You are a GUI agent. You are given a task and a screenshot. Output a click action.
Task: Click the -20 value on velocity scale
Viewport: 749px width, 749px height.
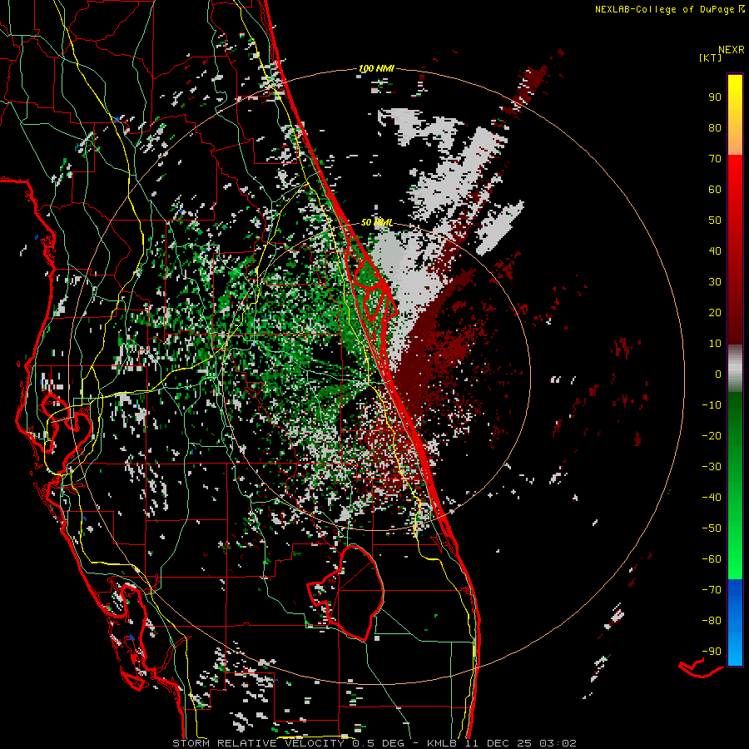coord(712,436)
